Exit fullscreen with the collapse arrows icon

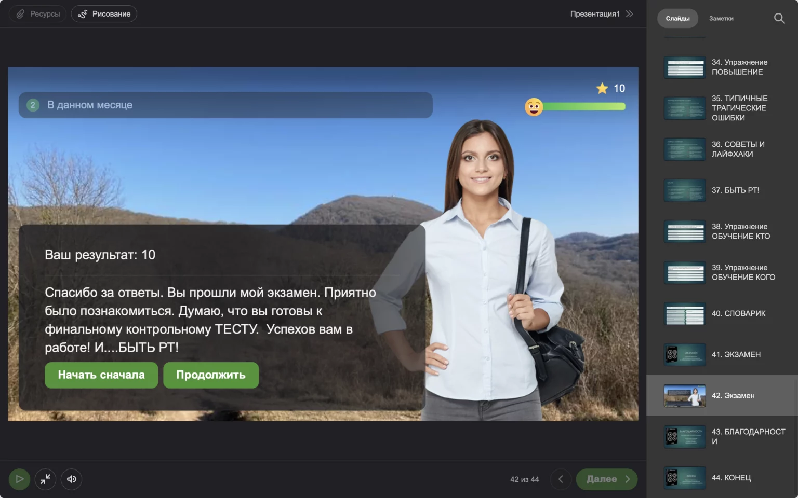46,479
